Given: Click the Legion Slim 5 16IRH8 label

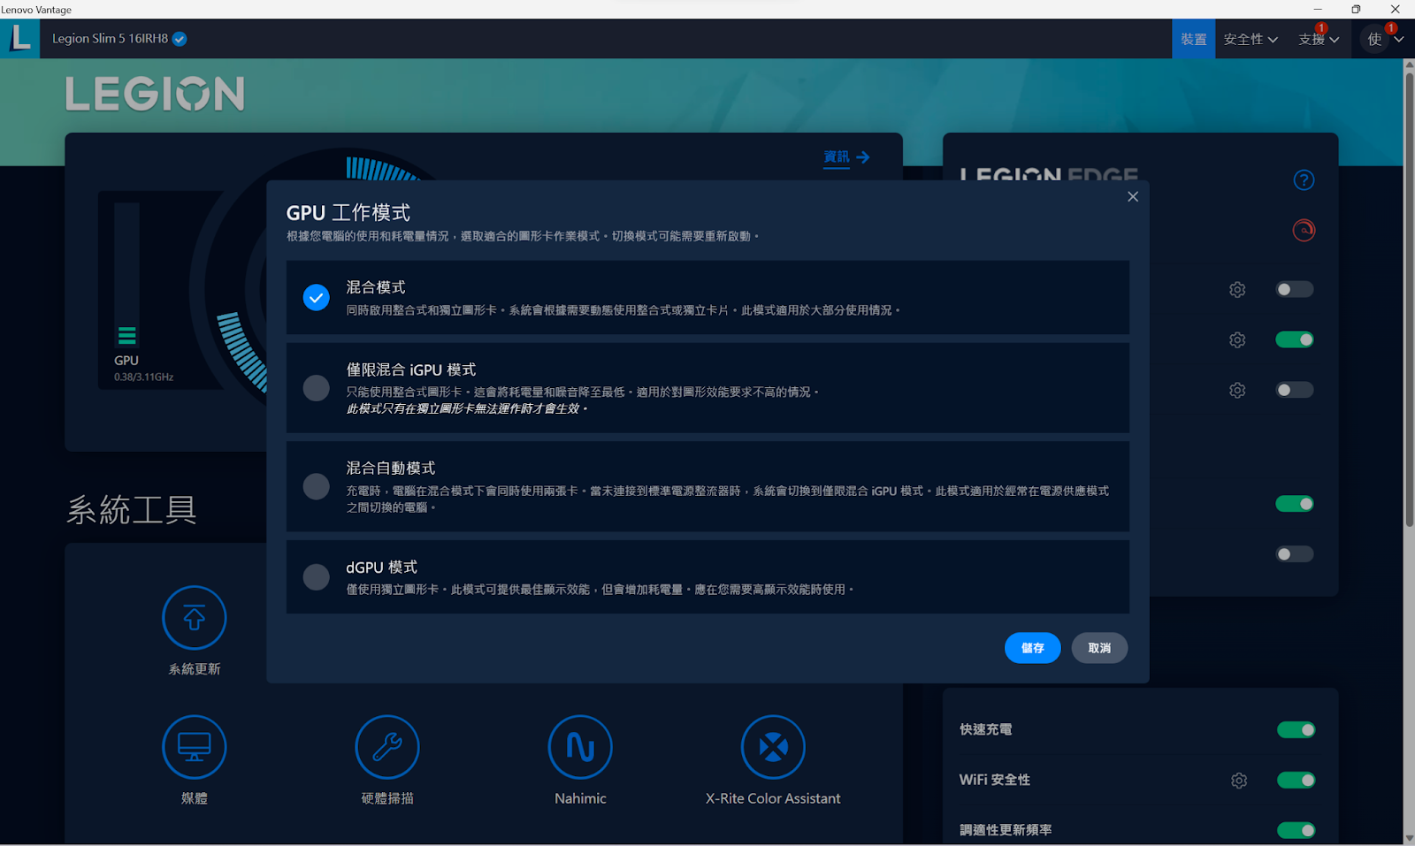Looking at the screenshot, I should coord(110,39).
